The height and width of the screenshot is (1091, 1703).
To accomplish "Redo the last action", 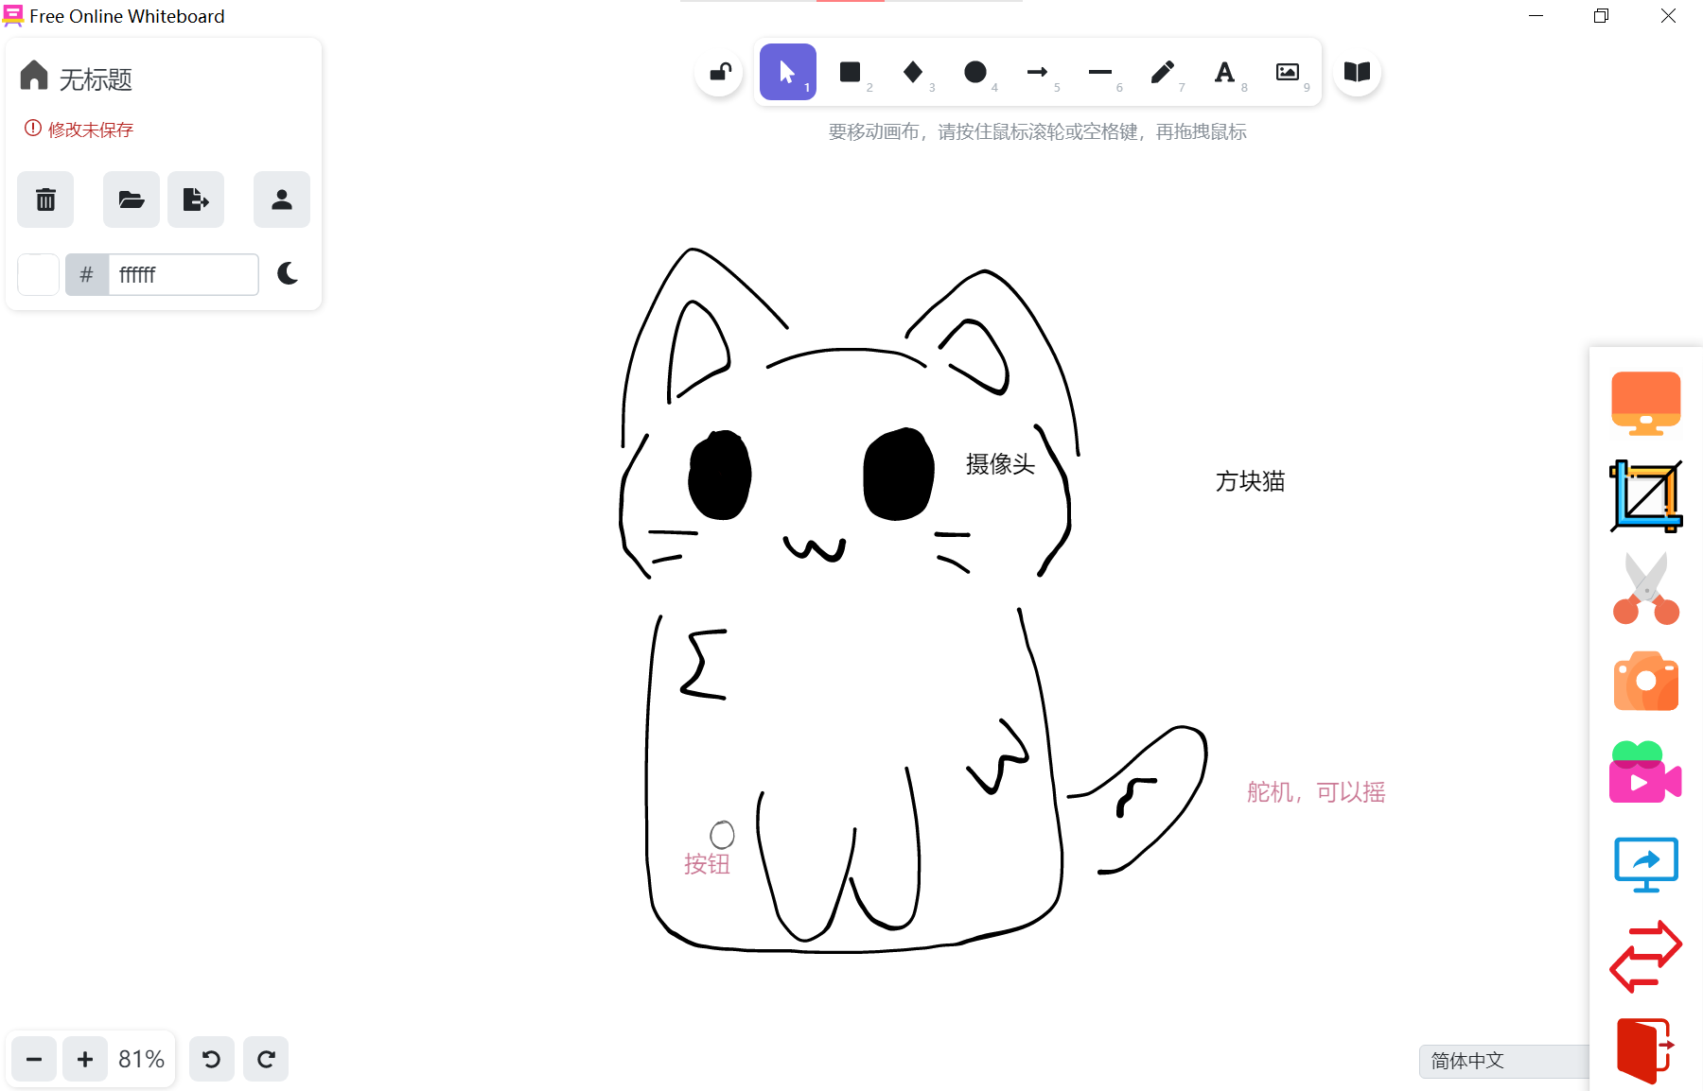I will (x=266, y=1059).
